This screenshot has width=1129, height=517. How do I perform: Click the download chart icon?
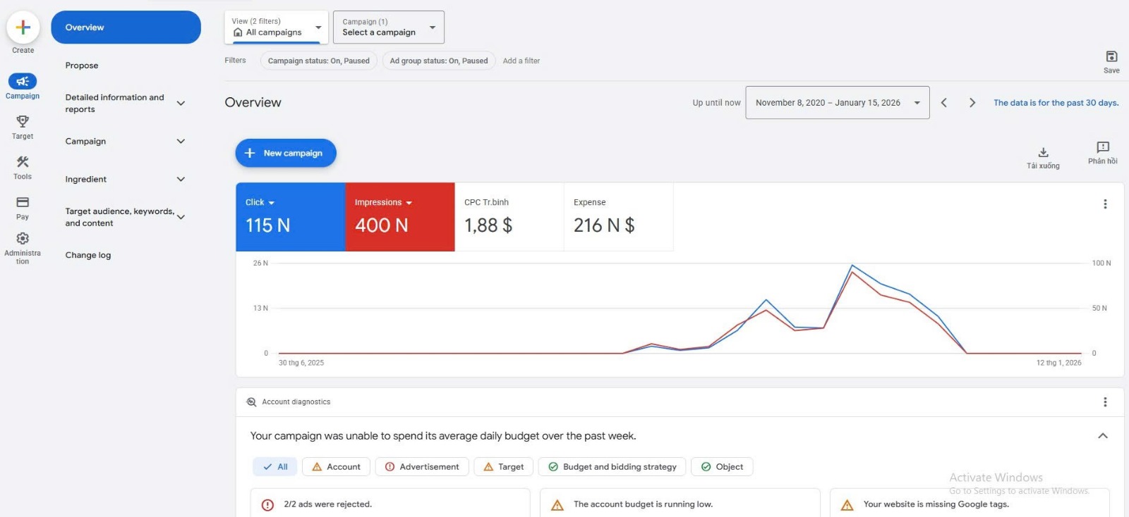[1043, 153]
